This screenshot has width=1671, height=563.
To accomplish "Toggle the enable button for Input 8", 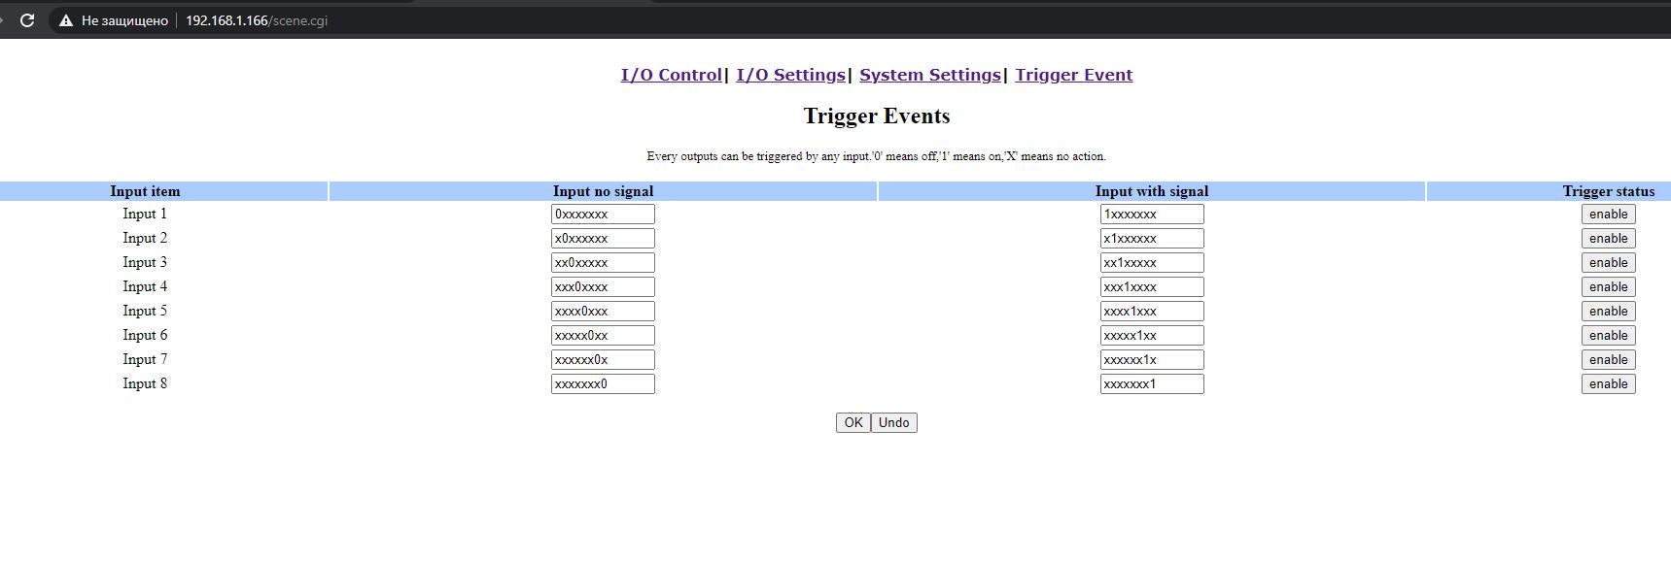I will 1608,383.
